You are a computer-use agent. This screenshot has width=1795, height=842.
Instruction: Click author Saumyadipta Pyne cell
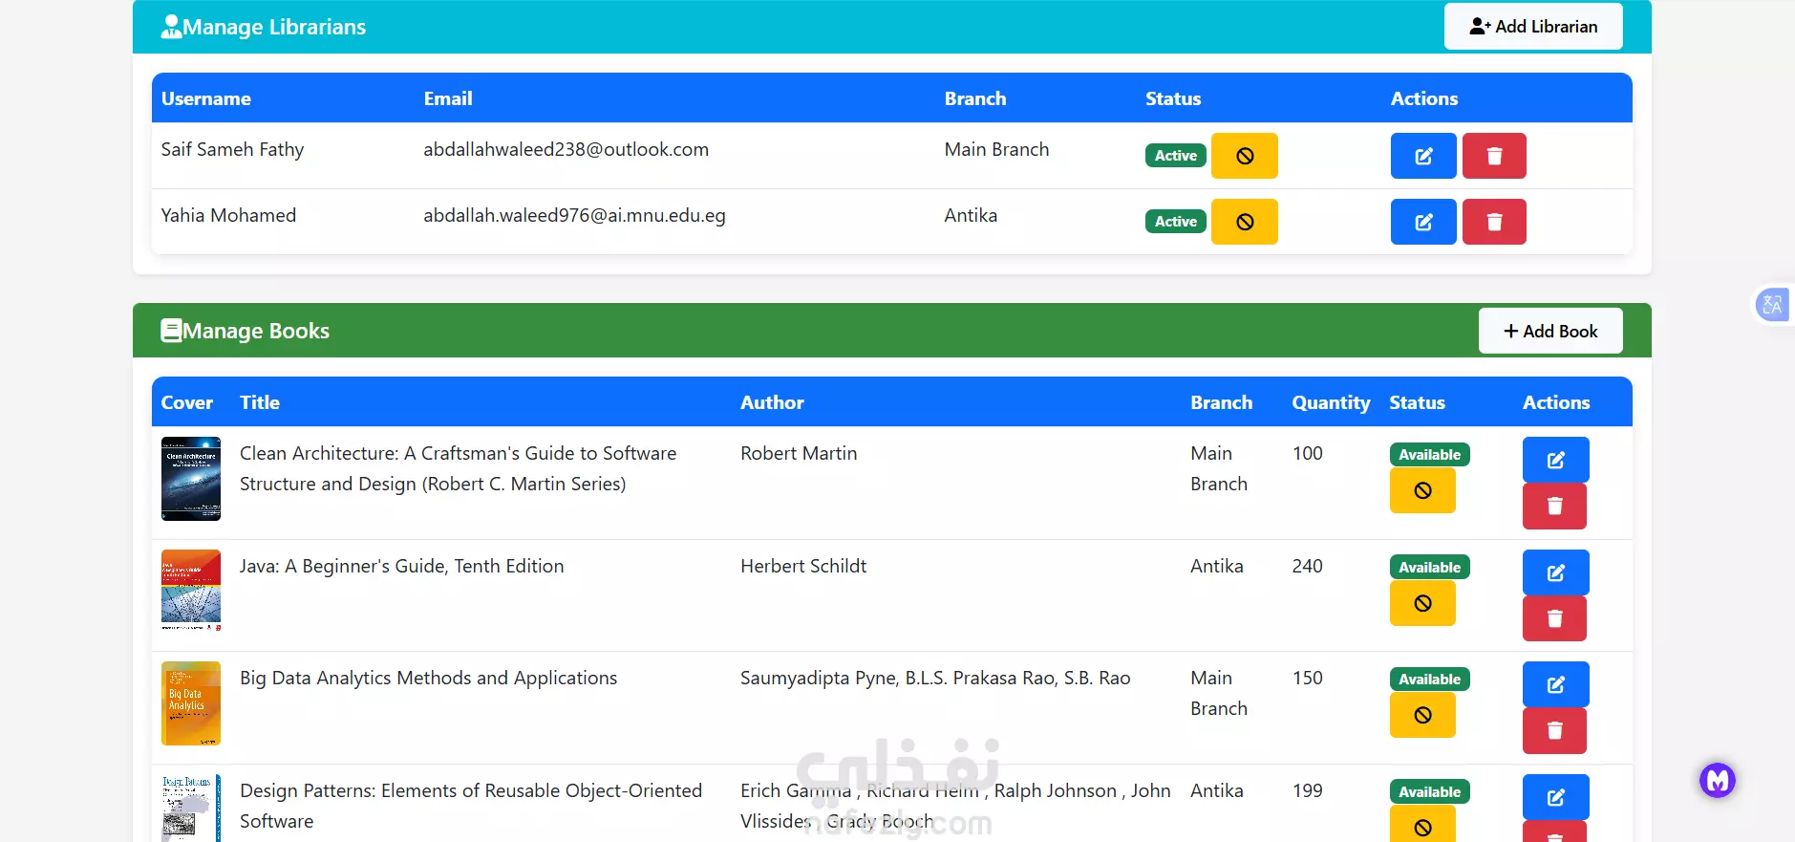(x=935, y=679)
